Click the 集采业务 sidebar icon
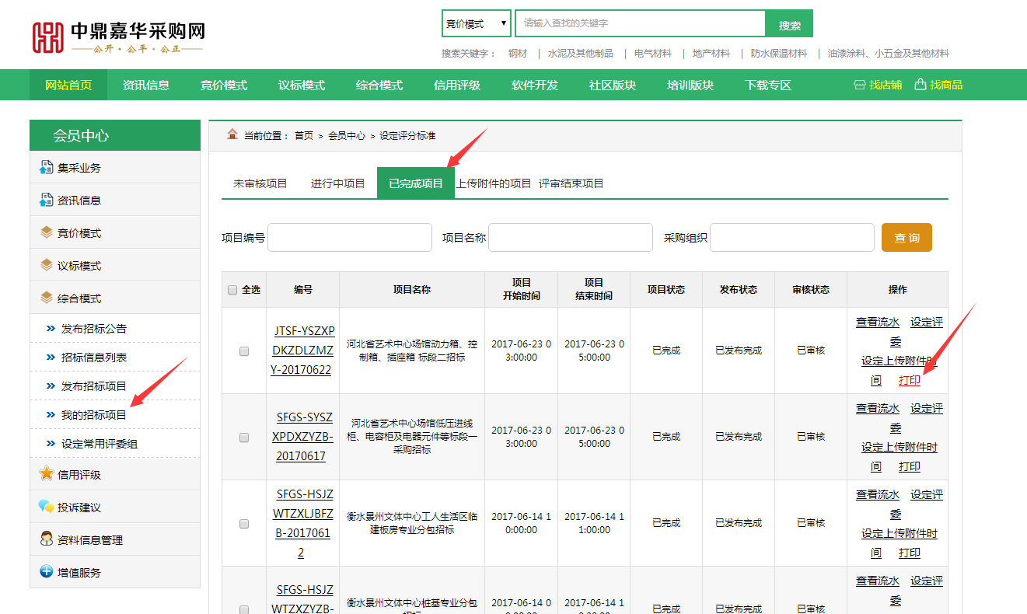1027x614 pixels. [x=46, y=167]
